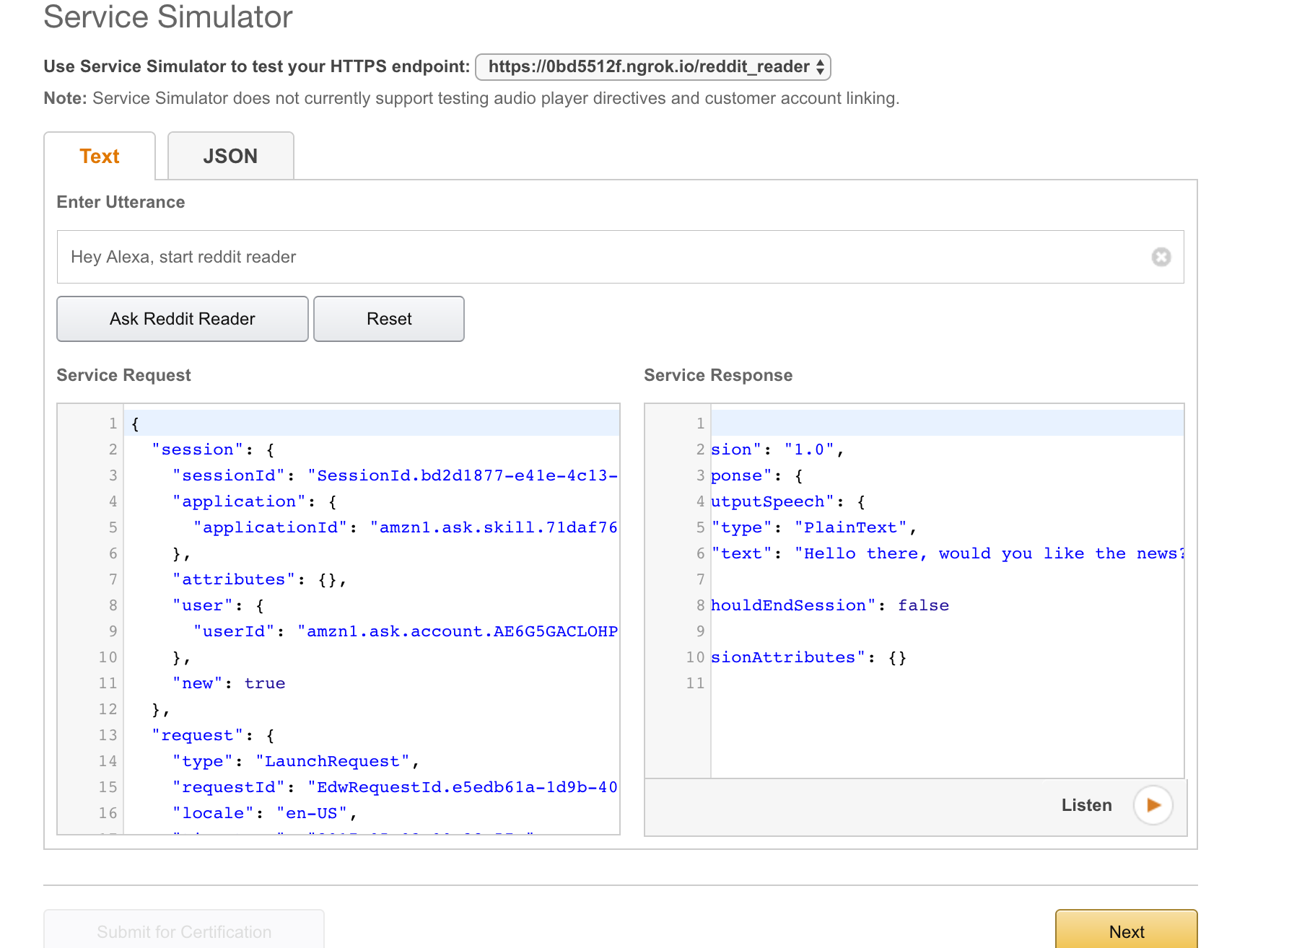Switch to the JSON tab
The image size is (1315, 948).
tap(230, 156)
